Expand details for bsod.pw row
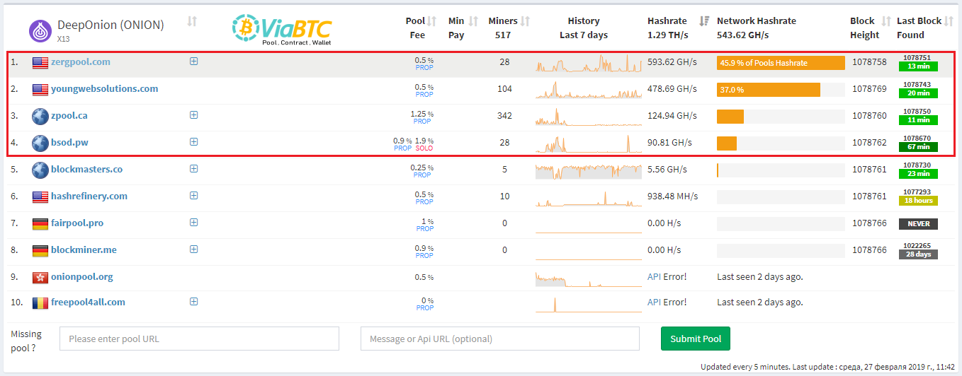The image size is (962, 376). click(x=193, y=141)
